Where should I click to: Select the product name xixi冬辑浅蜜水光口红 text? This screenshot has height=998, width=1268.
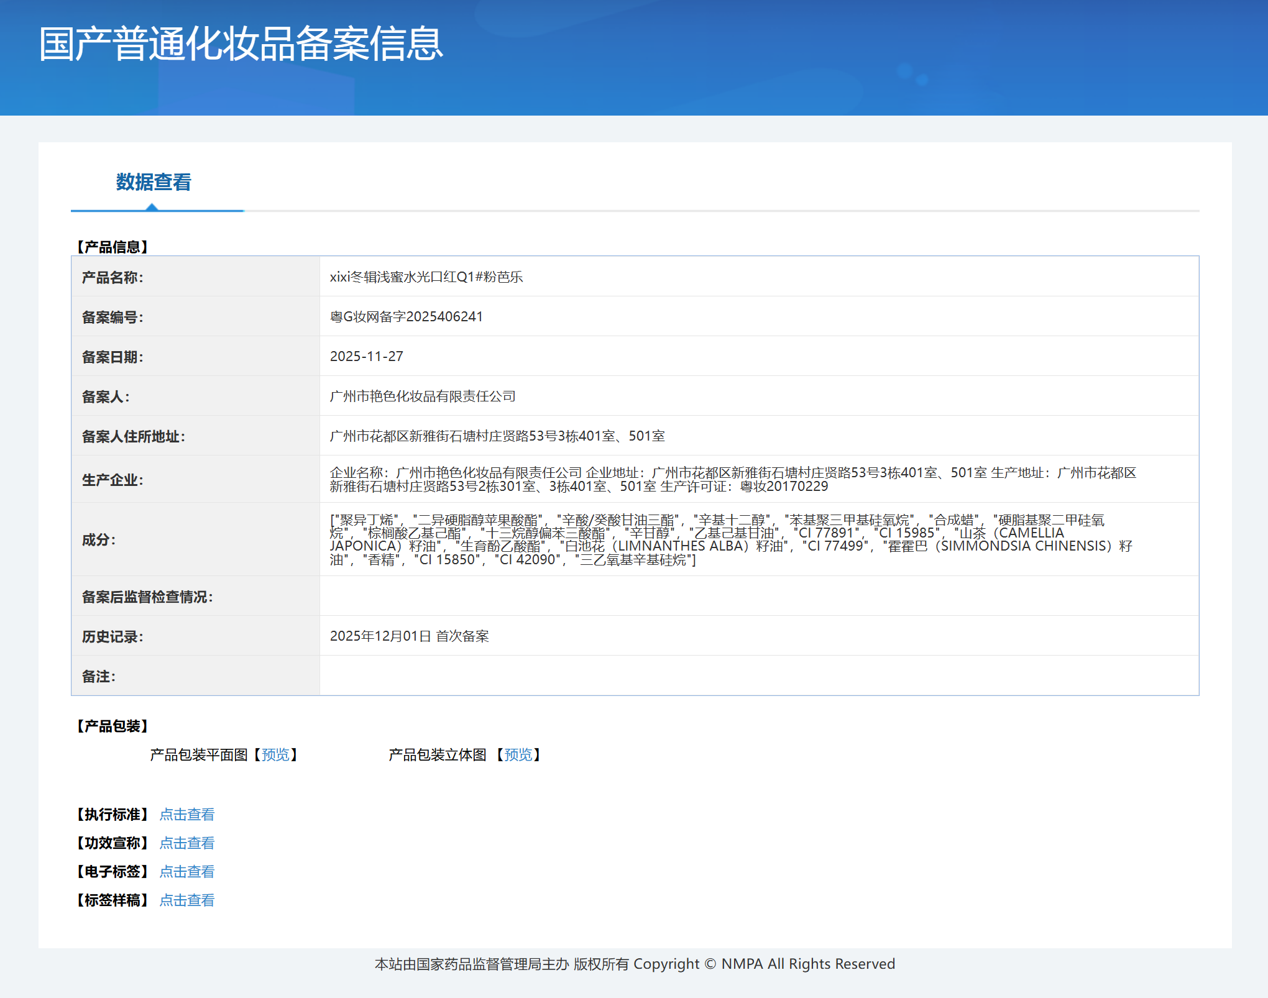click(x=393, y=277)
